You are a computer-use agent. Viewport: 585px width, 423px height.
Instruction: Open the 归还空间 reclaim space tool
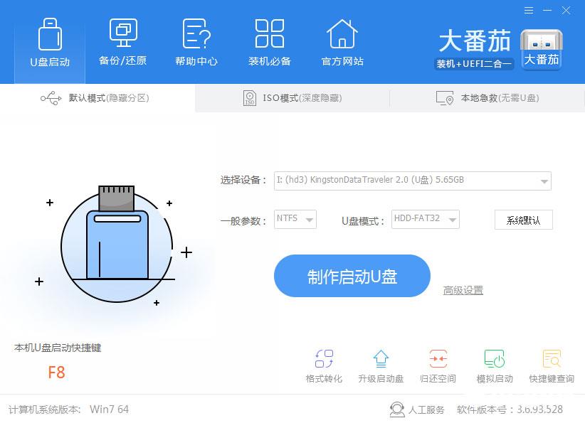click(438, 358)
